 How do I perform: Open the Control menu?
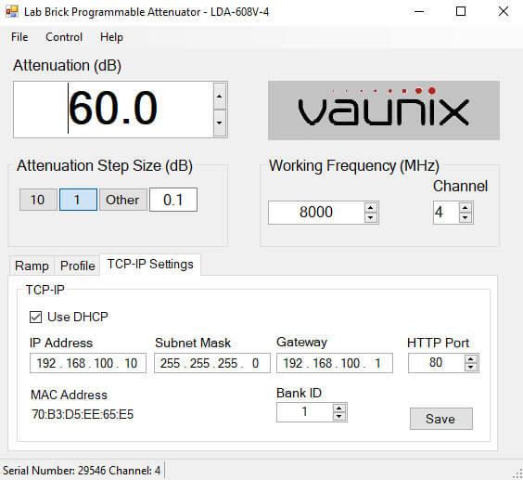[x=64, y=37]
